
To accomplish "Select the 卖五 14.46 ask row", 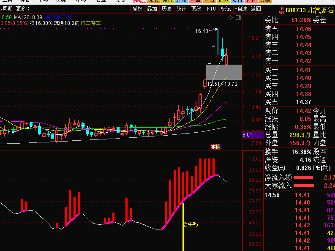I will coord(300,29).
